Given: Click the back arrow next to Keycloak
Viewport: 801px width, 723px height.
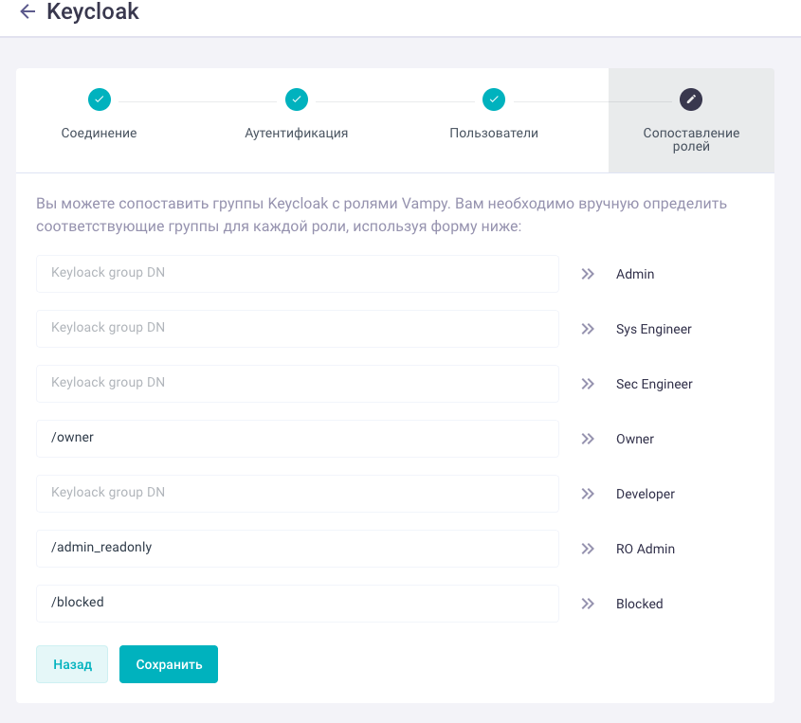Looking at the screenshot, I should (x=27, y=12).
